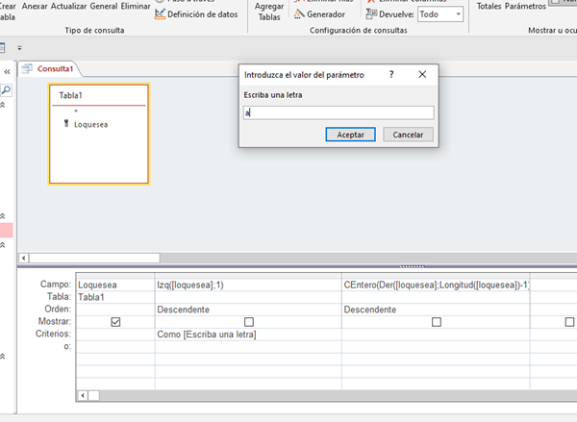The width and height of the screenshot is (577, 422).
Task: Check Mostrar for the CEntero column
Action: (x=436, y=322)
